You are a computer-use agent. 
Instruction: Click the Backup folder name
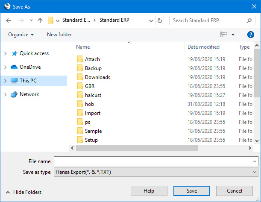[93, 68]
